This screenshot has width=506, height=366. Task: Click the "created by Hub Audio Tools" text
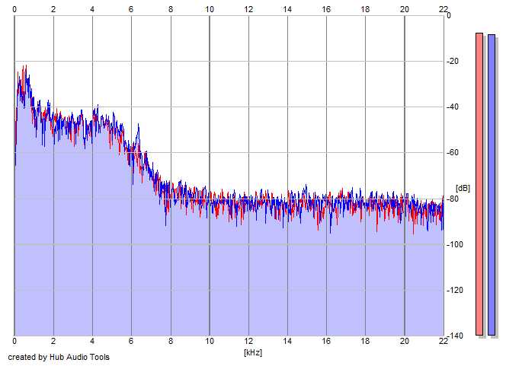(59, 357)
